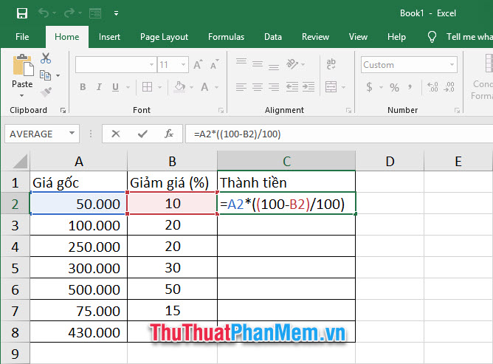493x364 pixels.
Task: Click the Cut scissors icon
Action: click(46, 58)
